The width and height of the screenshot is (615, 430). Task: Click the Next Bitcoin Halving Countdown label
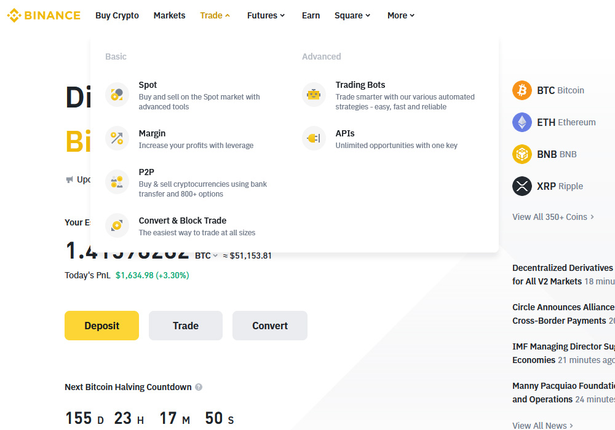click(x=128, y=387)
